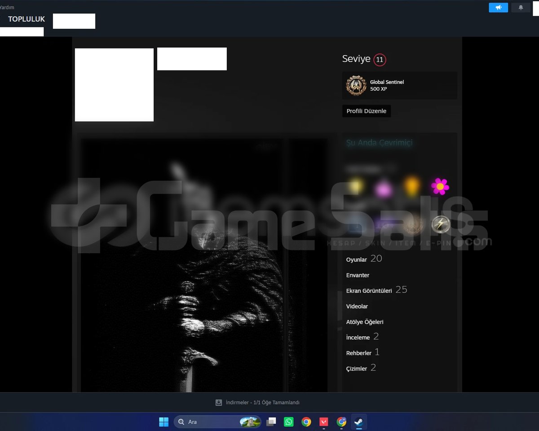Click the pink flower badge
The height and width of the screenshot is (431, 539).
pyautogui.click(x=440, y=186)
